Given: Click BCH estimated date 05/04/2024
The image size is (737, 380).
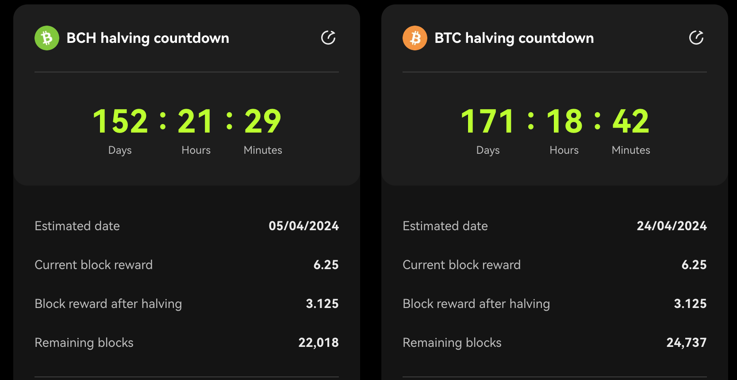Looking at the screenshot, I should [x=304, y=226].
